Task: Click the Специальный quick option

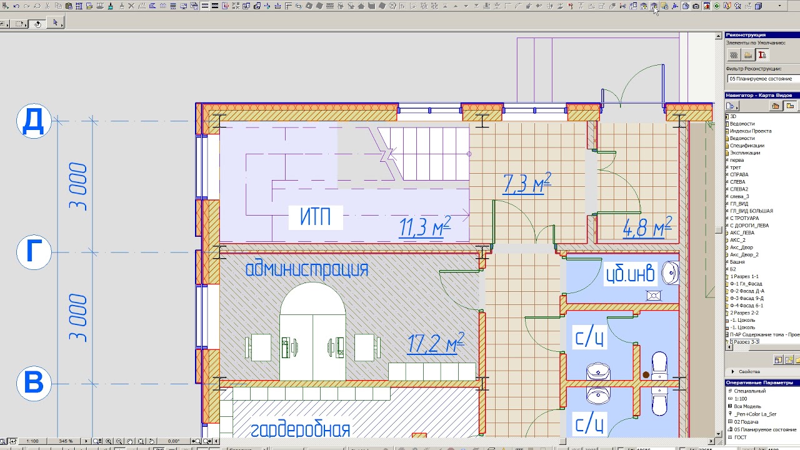Action: pos(749,391)
